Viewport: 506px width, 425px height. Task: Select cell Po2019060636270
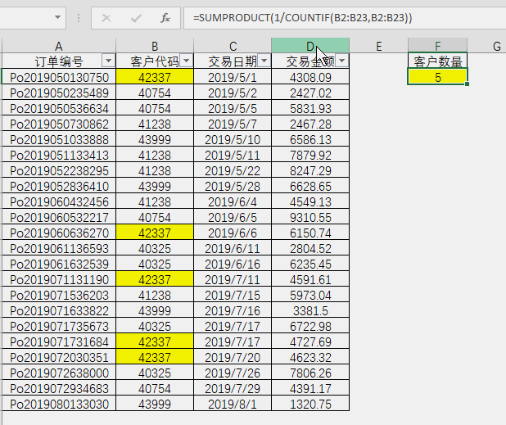tap(59, 233)
